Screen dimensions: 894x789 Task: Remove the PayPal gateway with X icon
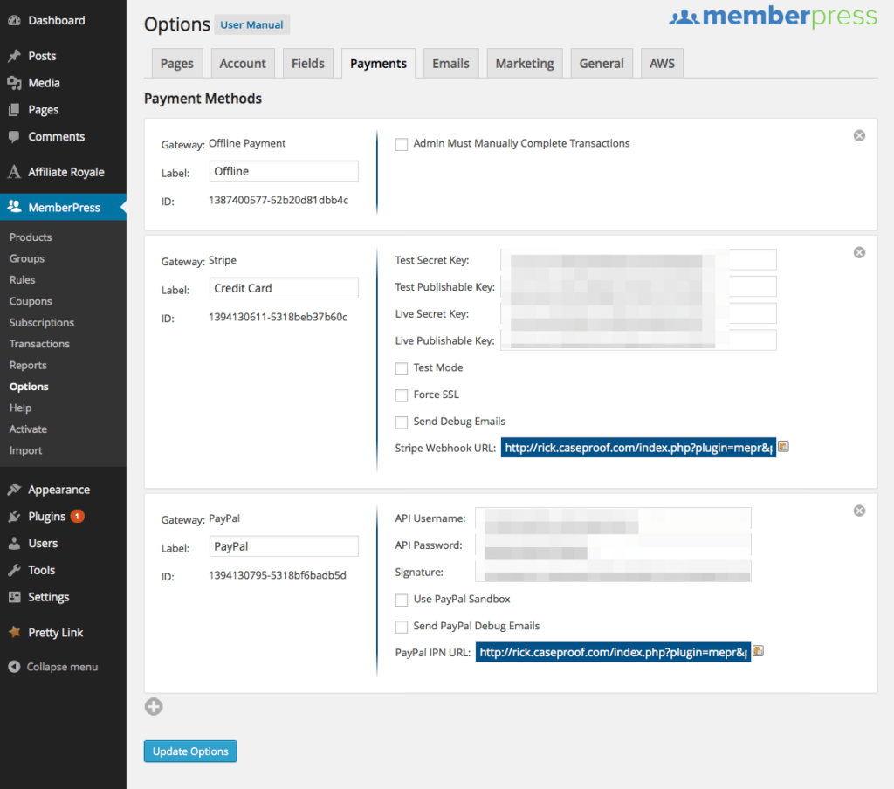click(859, 511)
